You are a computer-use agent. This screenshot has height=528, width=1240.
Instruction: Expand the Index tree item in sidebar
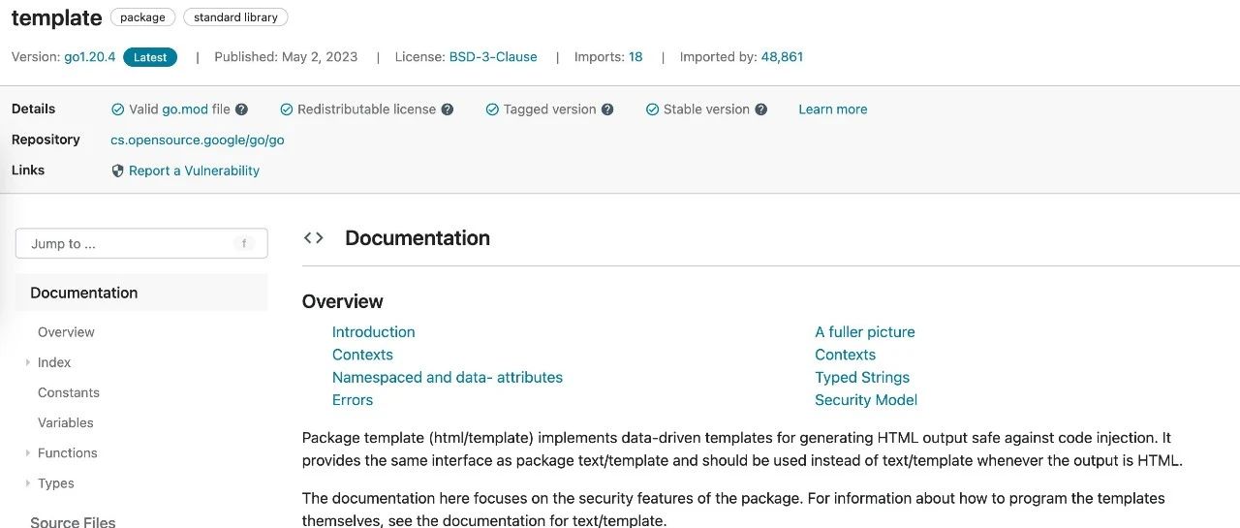[28, 362]
